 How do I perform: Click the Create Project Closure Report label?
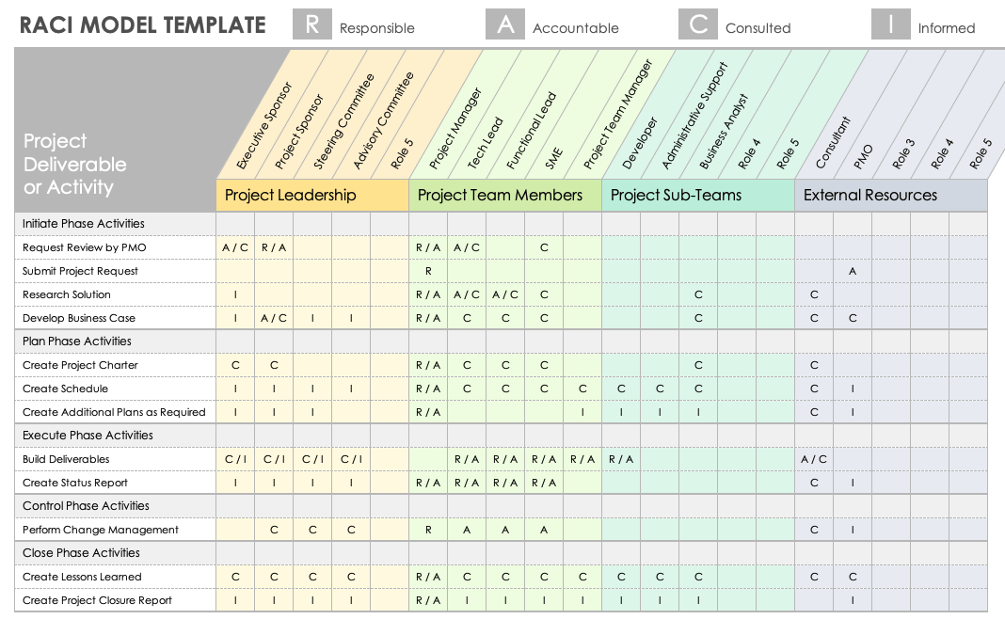(97, 600)
